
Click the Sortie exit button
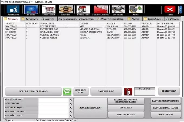point(170,10)
